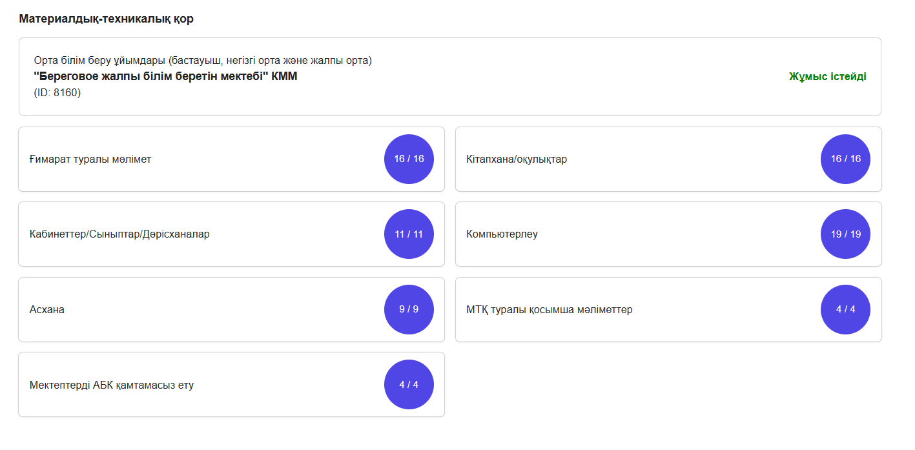The width and height of the screenshot is (915, 450).
Task: Open Мектептерді АБК қамтамасыз ету card
Action: [112, 385]
